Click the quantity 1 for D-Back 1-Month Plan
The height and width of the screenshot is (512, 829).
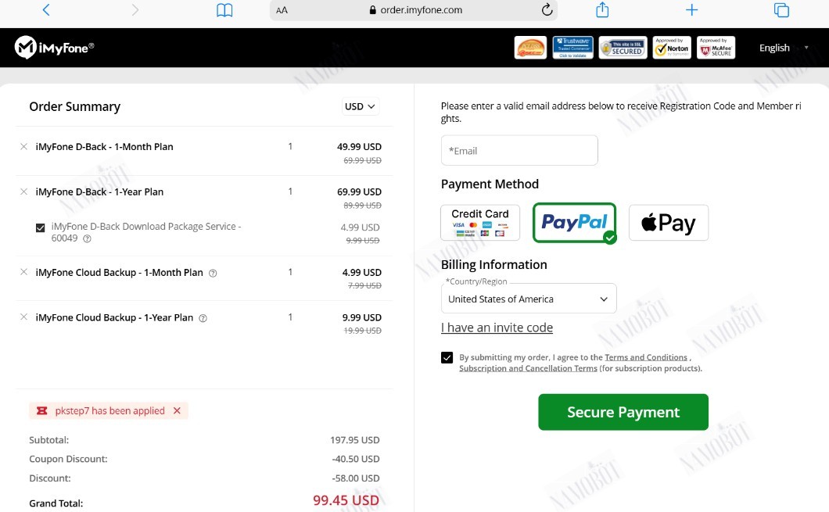coord(290,146)
